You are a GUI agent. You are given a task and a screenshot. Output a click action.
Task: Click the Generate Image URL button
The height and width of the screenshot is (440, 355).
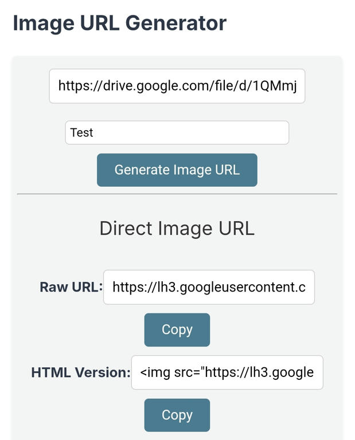[x=177, y=170]
